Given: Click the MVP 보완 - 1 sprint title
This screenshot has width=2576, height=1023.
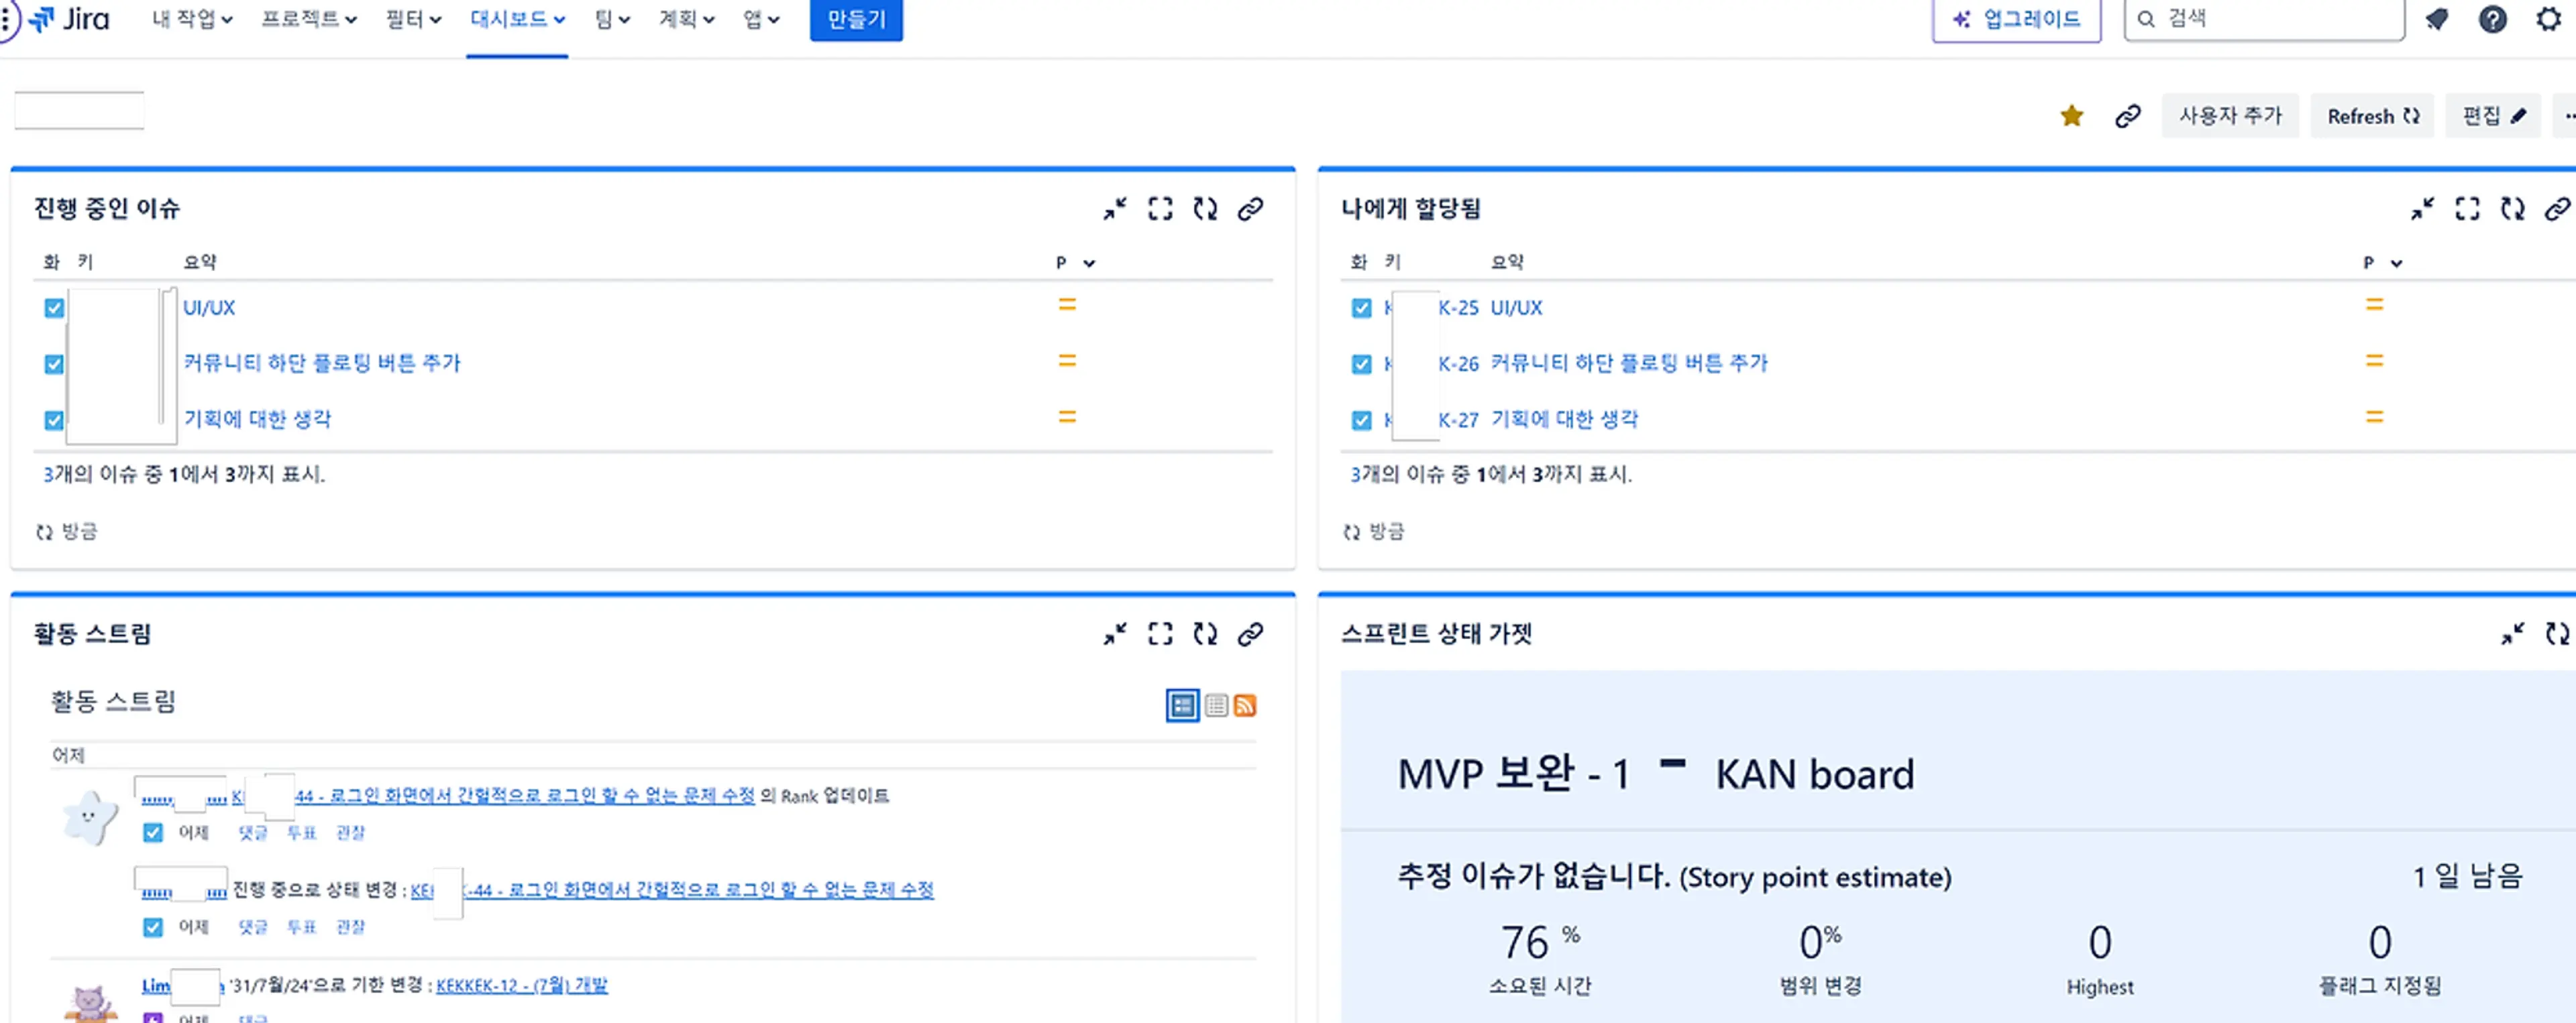Looking at the screenshot, I should [1513, 774].
